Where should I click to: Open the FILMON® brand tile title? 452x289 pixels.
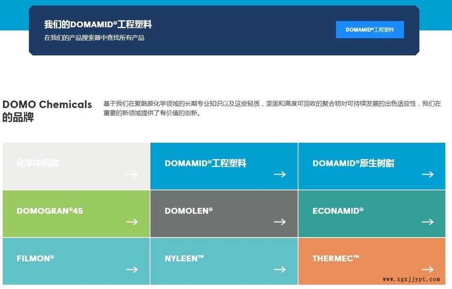coord(35,258)
